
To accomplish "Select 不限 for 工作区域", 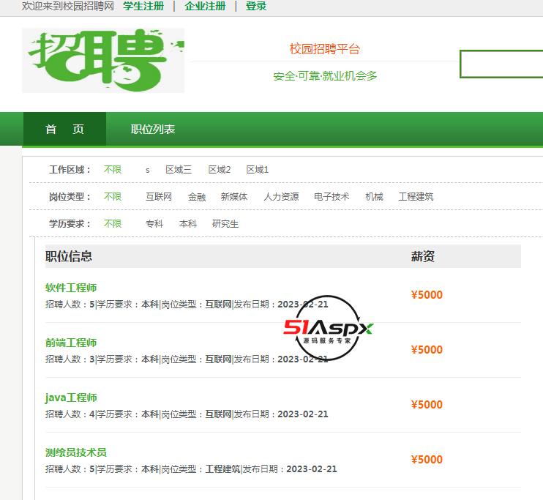I will point(113,169).
